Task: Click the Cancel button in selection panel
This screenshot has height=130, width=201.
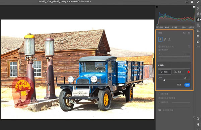Action: [x=179, y=85]
